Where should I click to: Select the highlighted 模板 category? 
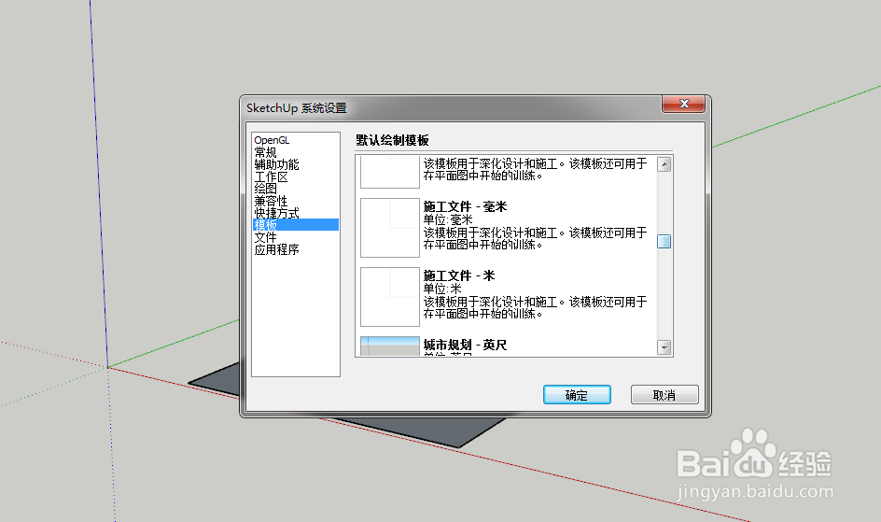pyautogui.click(x=296, y=225)
